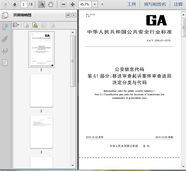Select page 2 thumbnail
Screen dimensions: 186x171
pos(41,91)
